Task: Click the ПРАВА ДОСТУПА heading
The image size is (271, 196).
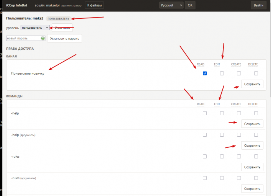Action: point(20,49)
